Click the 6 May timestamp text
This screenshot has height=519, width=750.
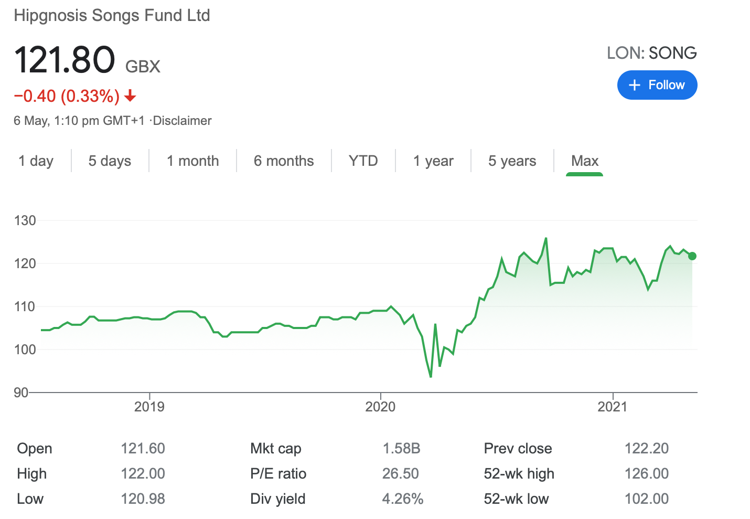[79, 121]
